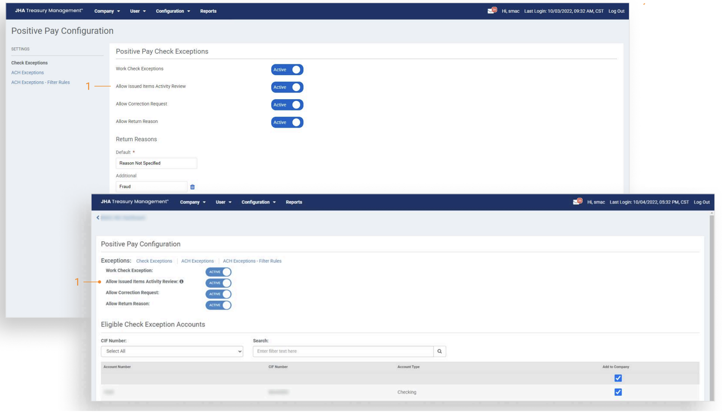Open ACH Exceptions - Filter Rules sidebar link

40,82
